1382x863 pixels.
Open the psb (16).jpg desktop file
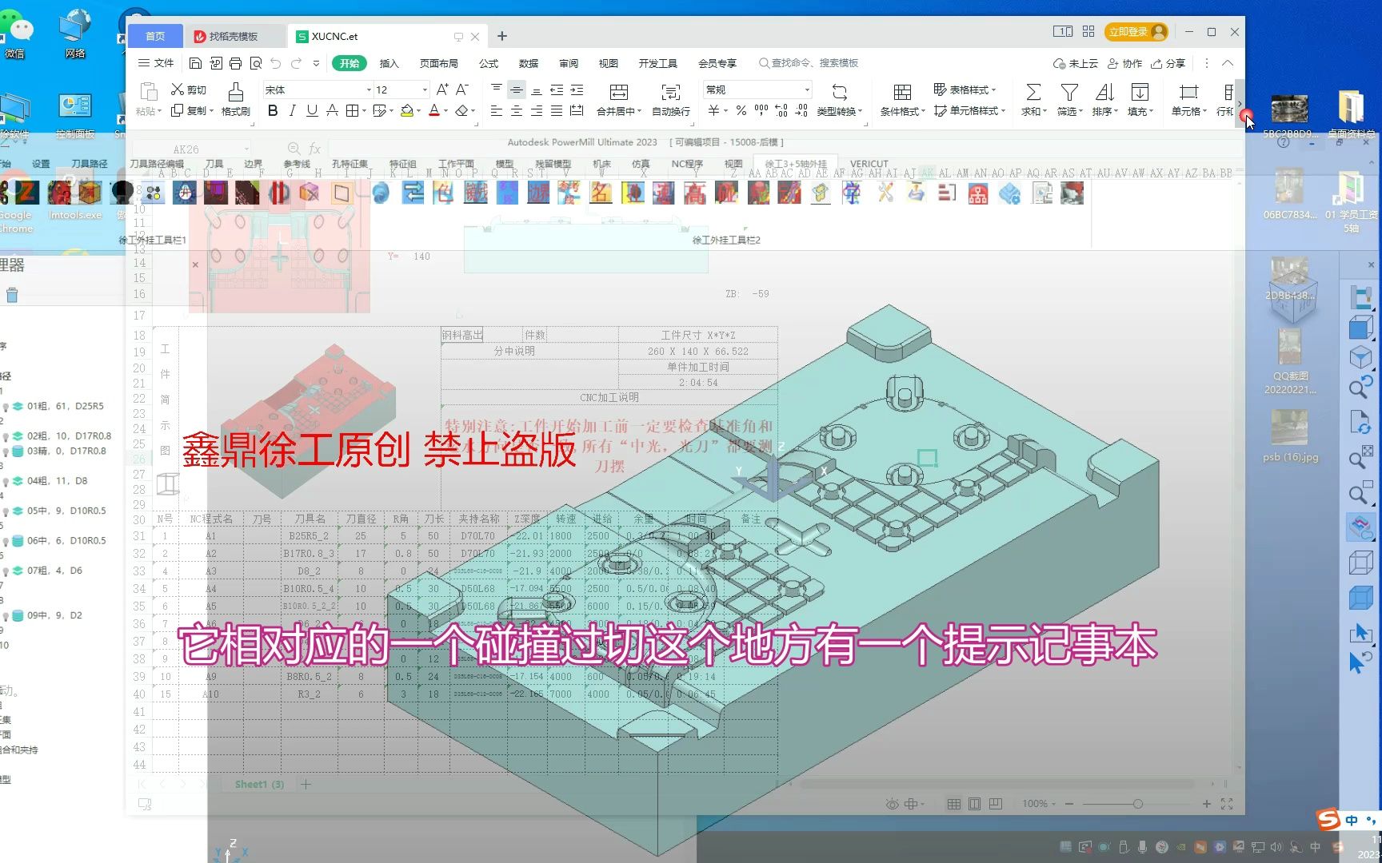tap(1290, 436)
